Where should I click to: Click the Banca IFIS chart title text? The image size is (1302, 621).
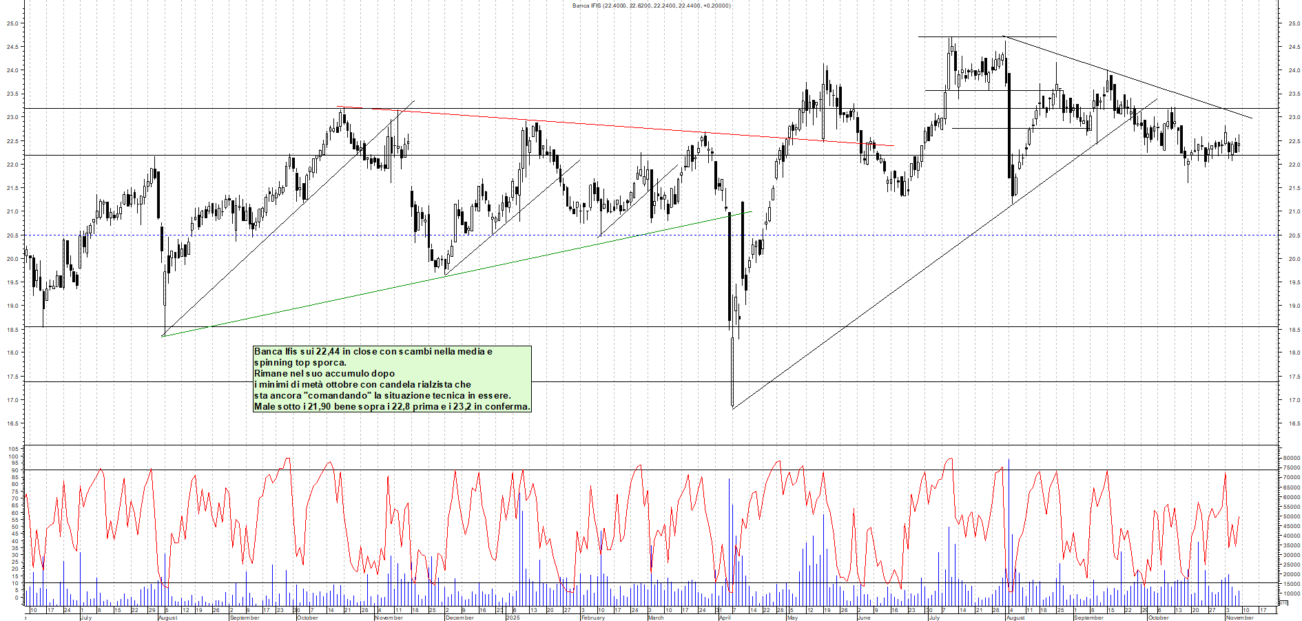pyautogui.click(x=651, y=5)
